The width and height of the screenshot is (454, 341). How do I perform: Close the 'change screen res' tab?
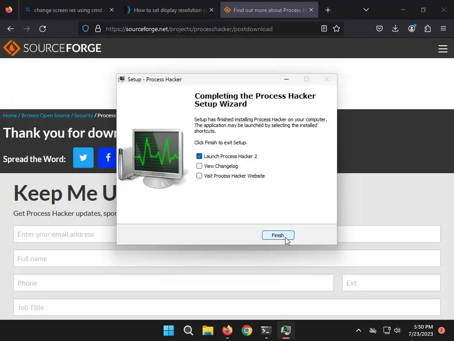pos(112,10)
